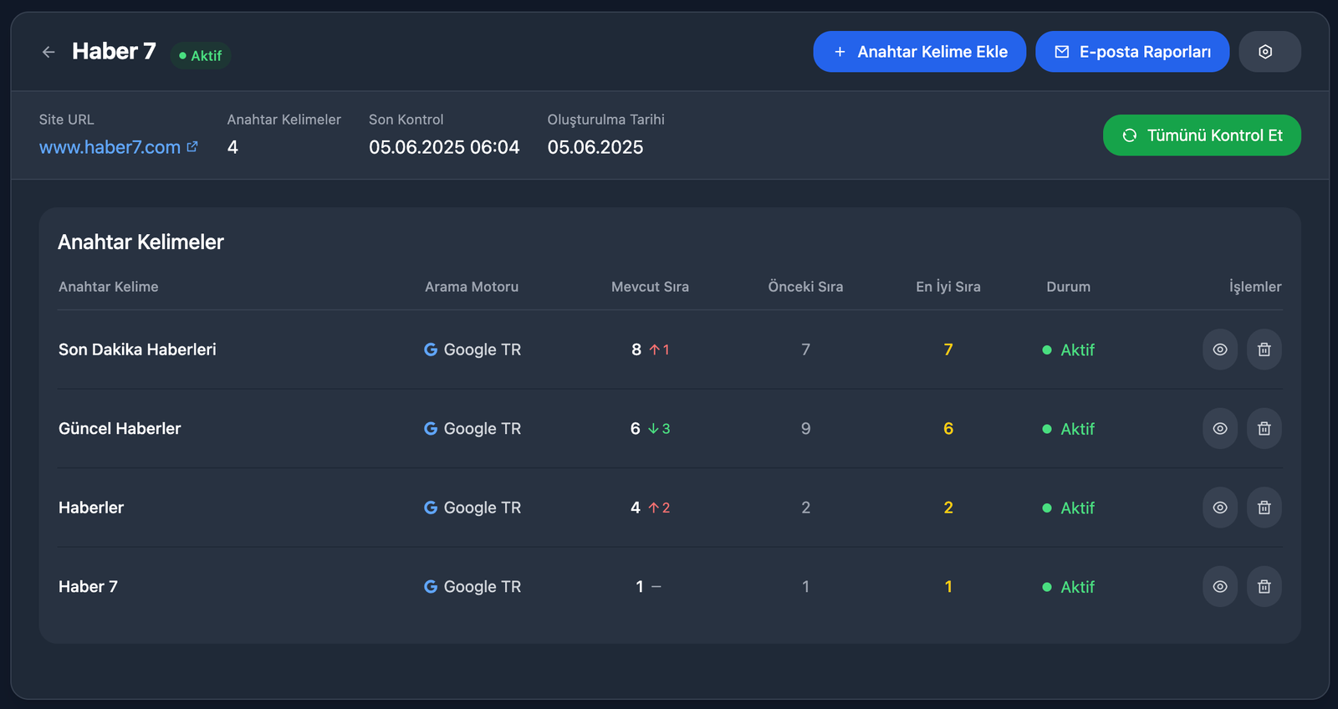Click the red up arrow in Haberler row
Screen dimensions: 1338x709
(654, 508)
